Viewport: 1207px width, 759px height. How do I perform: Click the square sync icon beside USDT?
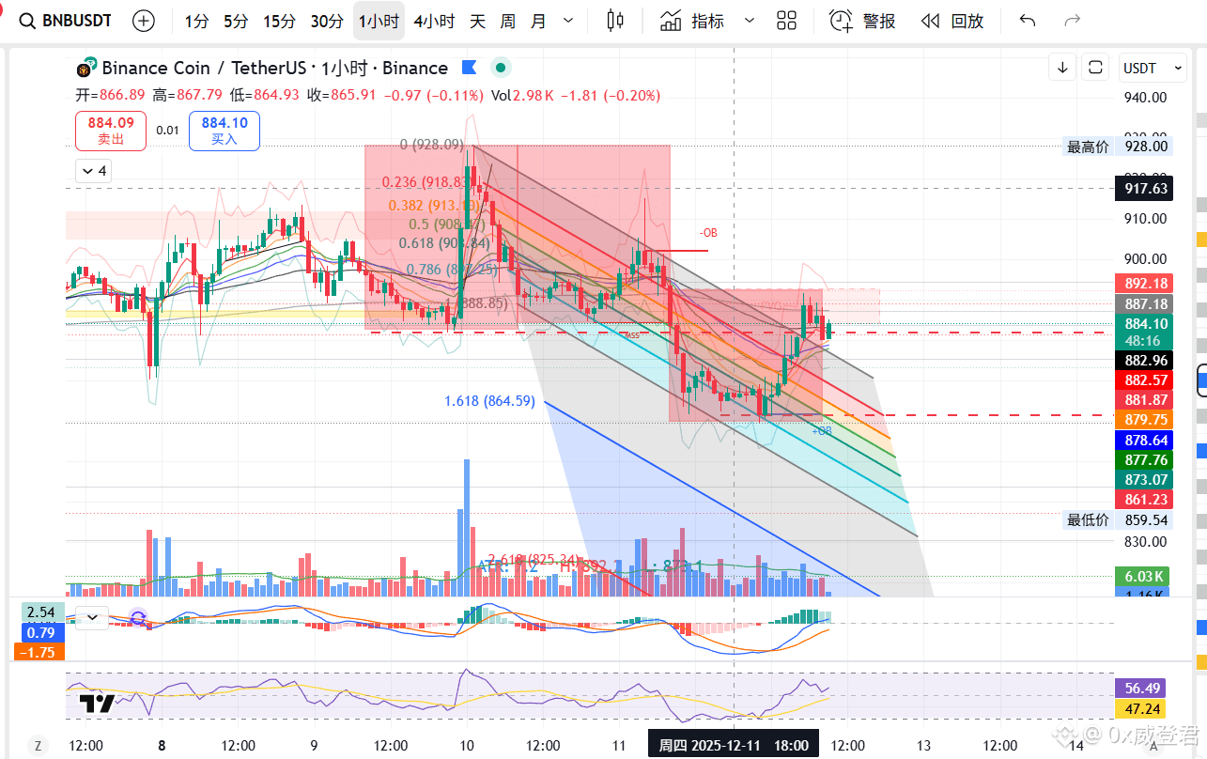click(1095, 68)
